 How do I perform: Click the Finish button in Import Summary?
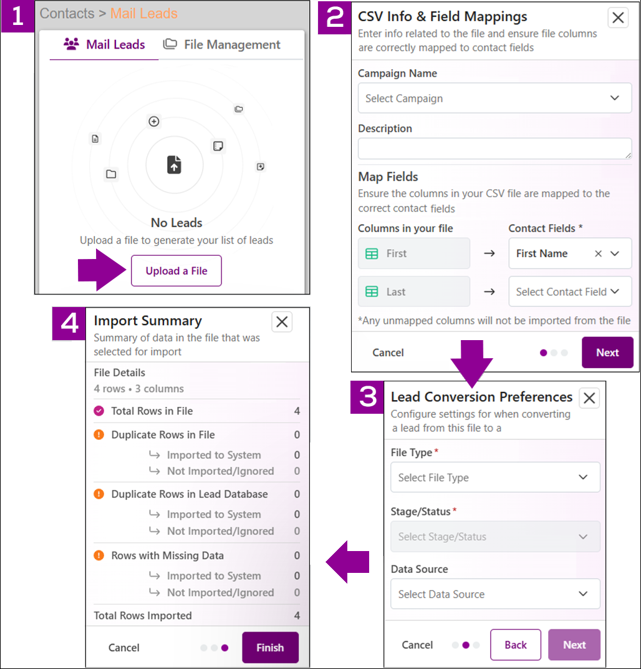point(270,648)
